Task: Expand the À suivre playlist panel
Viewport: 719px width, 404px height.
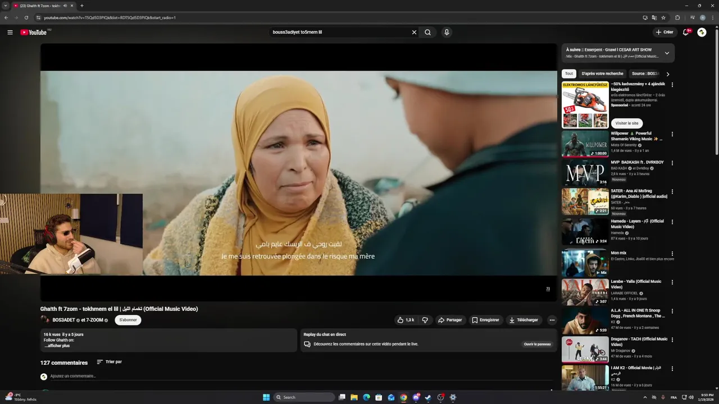Action: tap(667, 53)
